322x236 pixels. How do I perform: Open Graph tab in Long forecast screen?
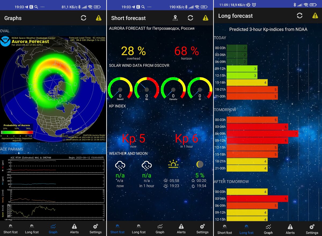[268, 229]
